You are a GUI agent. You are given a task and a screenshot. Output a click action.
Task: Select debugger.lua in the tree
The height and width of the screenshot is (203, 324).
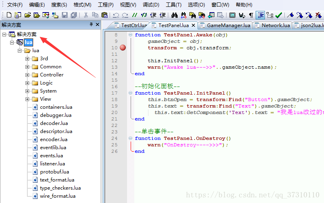coord(56,115)
